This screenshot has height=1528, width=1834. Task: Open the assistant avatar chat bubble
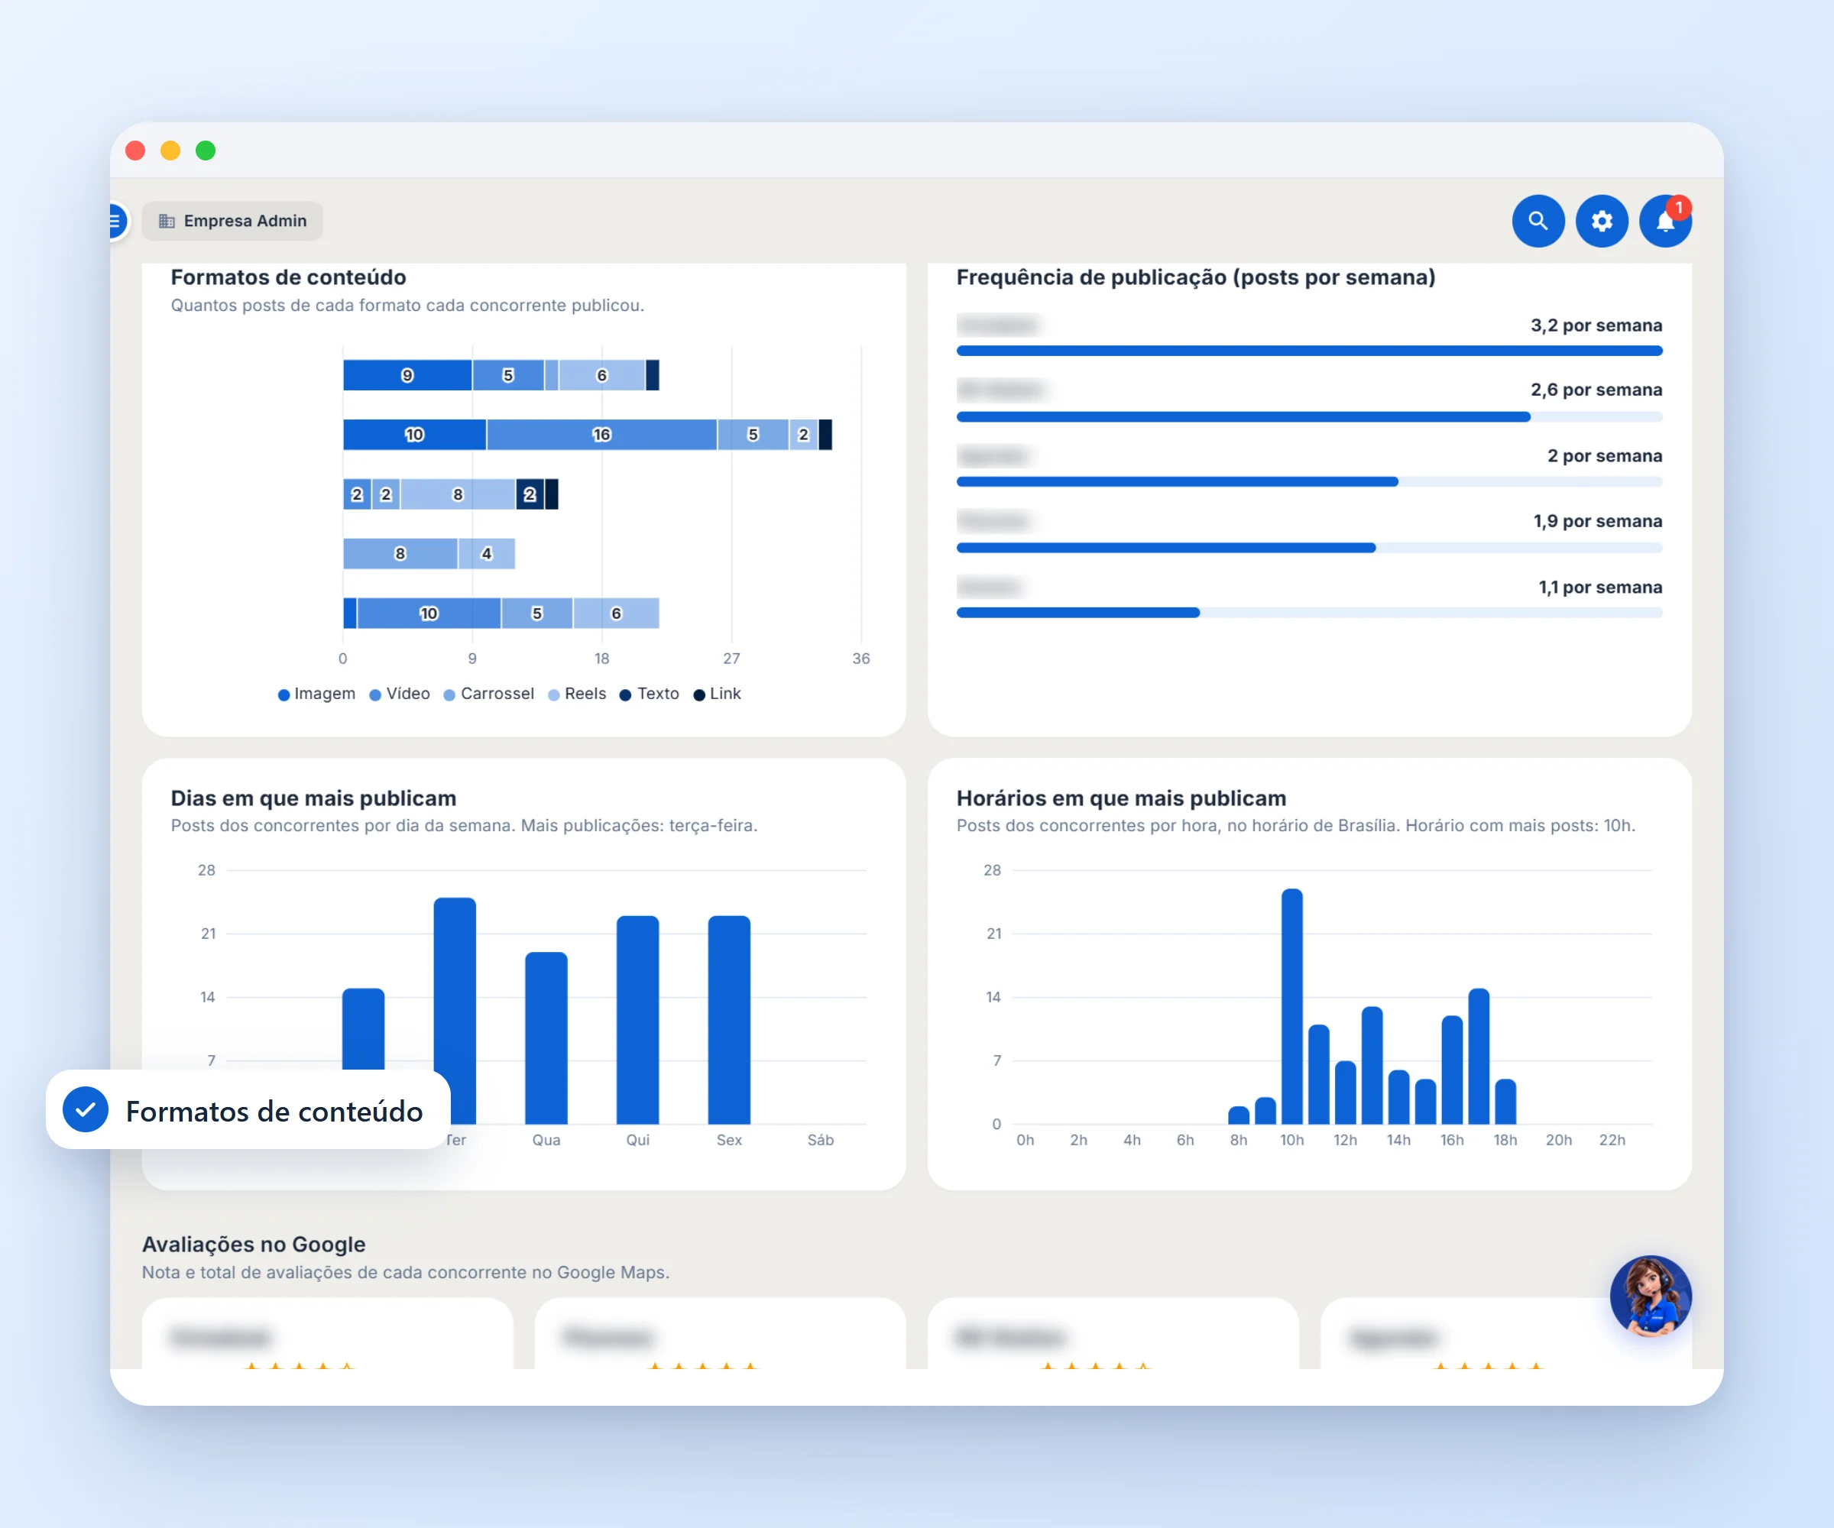coord(1651,1296)
